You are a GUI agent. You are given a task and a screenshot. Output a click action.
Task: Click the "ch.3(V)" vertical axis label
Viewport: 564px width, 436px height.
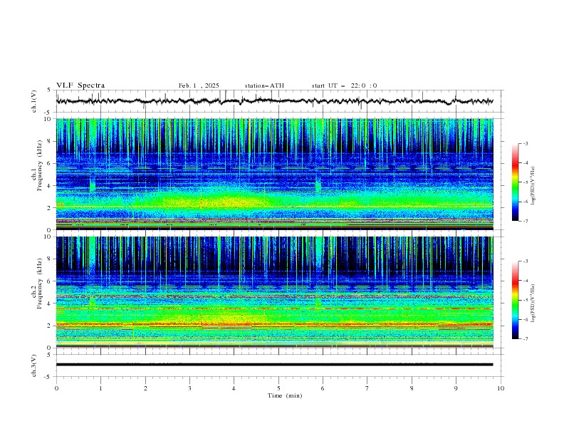point(34,365)
